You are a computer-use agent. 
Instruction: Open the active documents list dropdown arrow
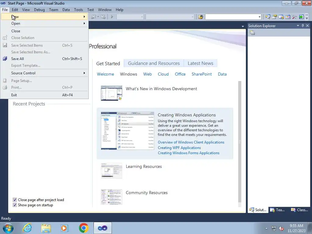(243, 26)
